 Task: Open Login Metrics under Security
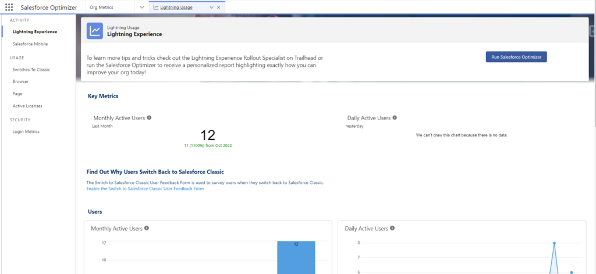coord(26,132)
